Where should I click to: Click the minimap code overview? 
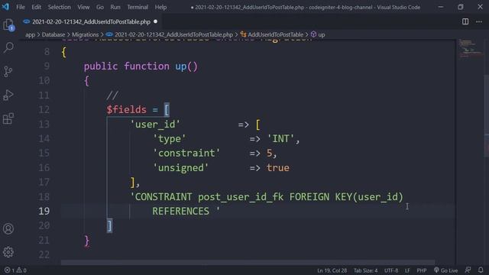click(x=471, y=49)
